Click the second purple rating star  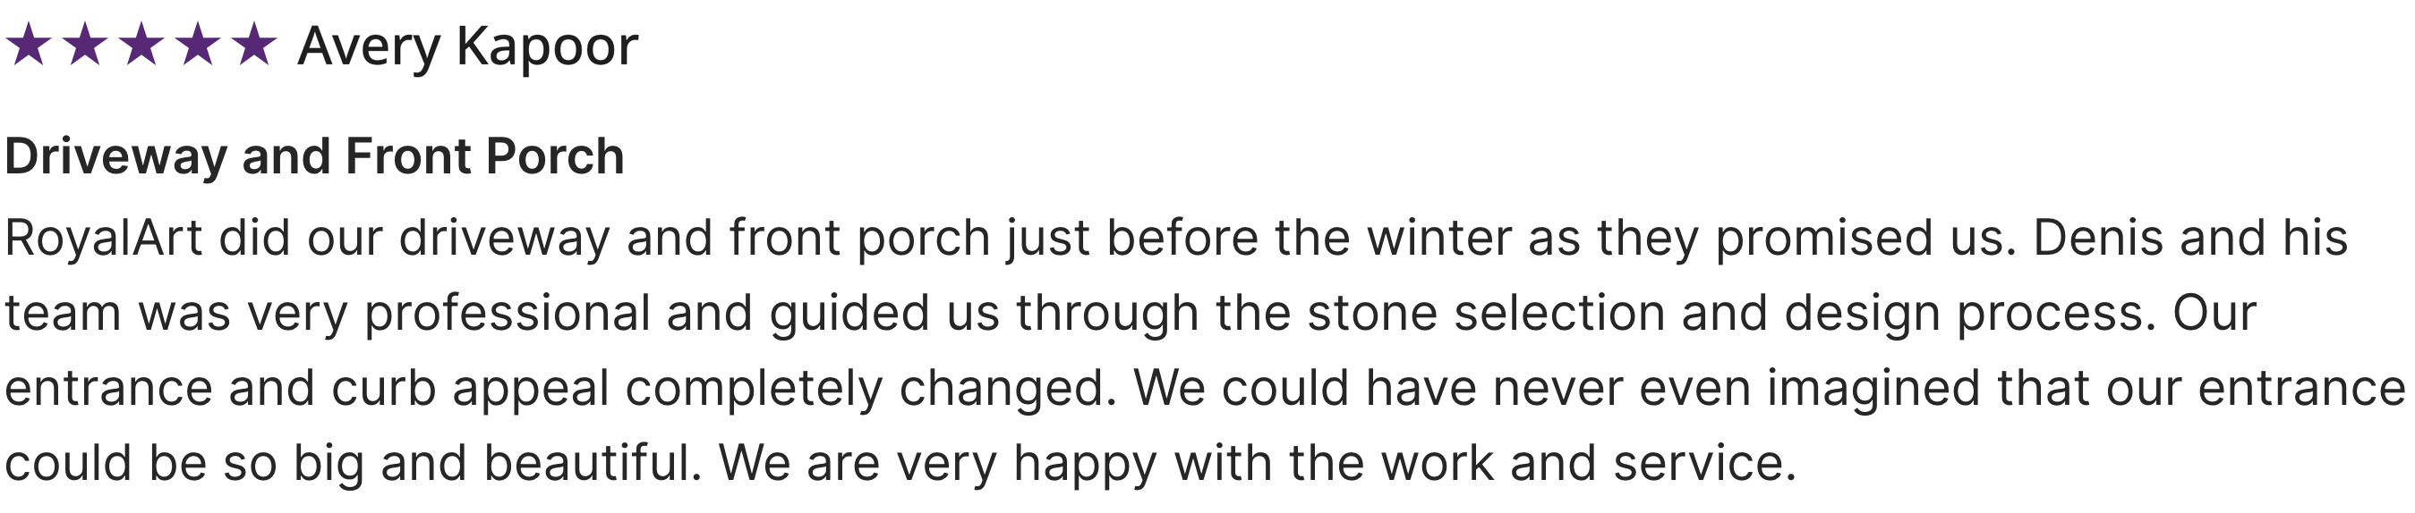pyautogui.click(x=85, y=45)
